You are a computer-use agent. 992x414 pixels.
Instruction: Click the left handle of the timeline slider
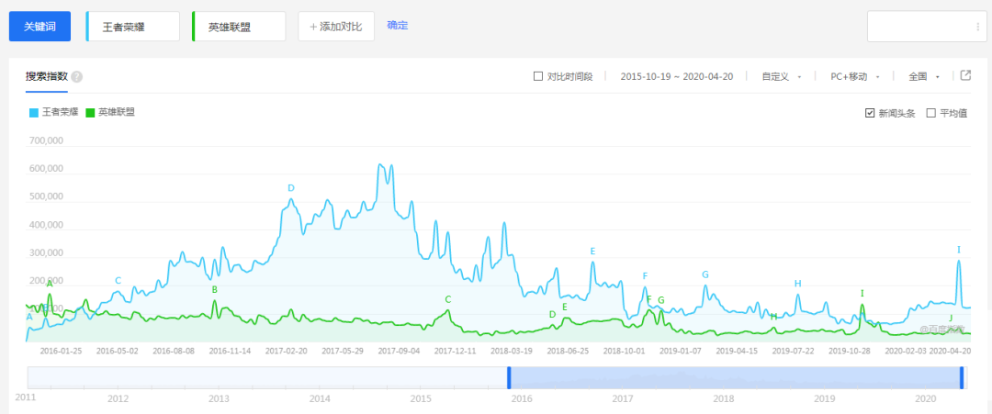point(509,377)
